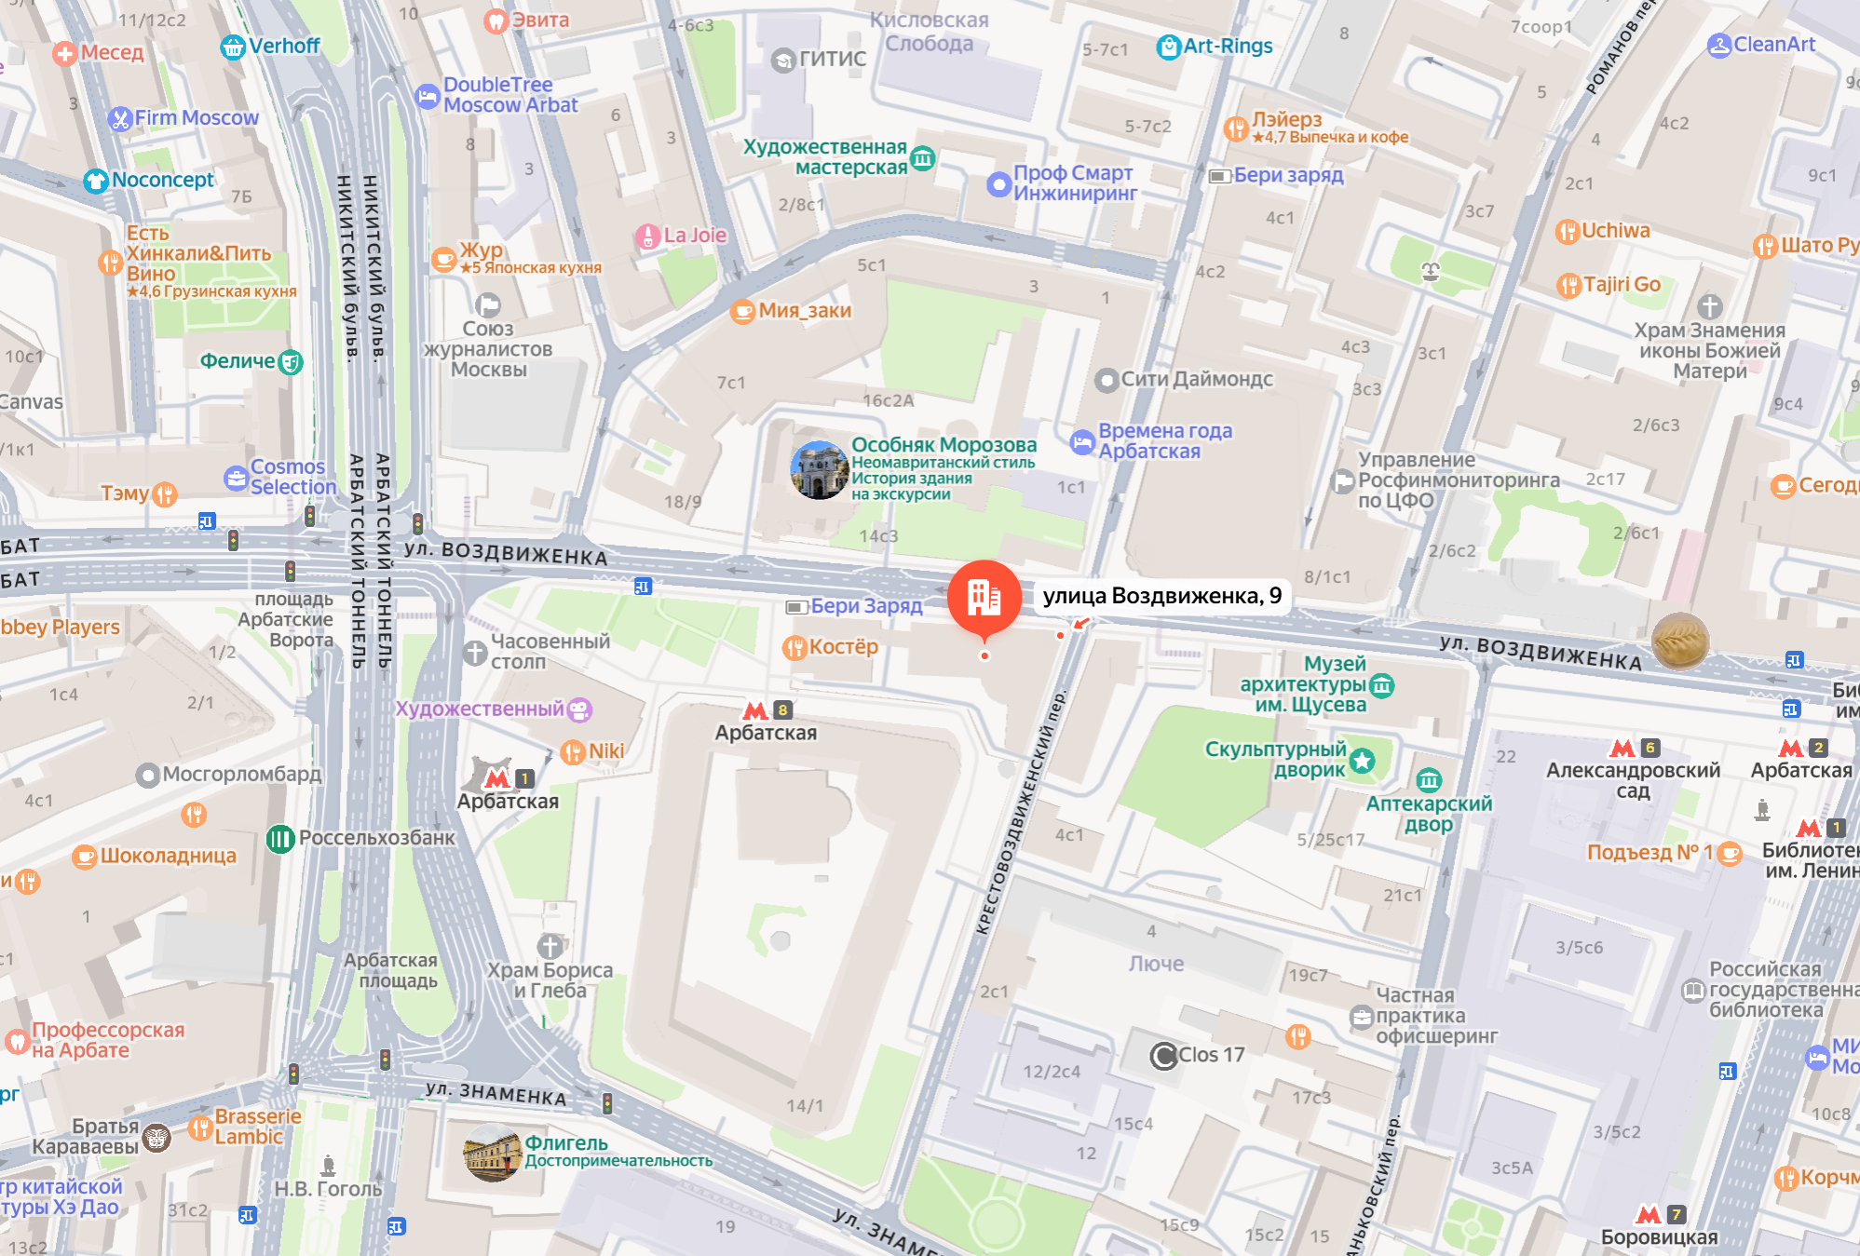Click the pastry photo marker on Воздвиженка

click(x=1680, y=642)
